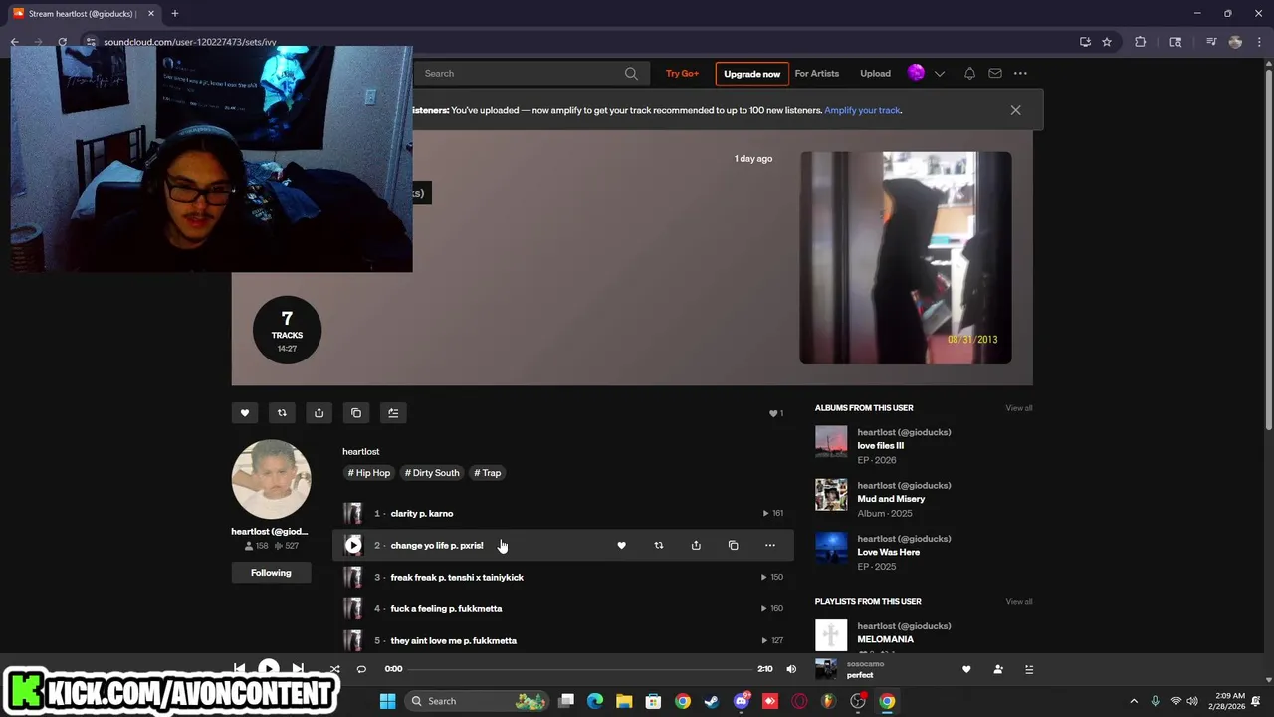The height and width of the screenshot is (717, 1274).
Task: Open track clarity p. karno
Action: coord(422,514)
